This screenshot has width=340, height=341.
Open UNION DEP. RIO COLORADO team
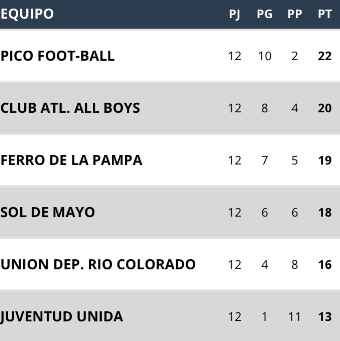point(98,264)
